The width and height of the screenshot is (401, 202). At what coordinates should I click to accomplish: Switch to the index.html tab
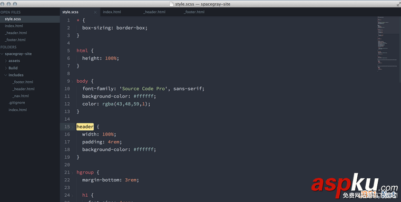tap(112, 12)
